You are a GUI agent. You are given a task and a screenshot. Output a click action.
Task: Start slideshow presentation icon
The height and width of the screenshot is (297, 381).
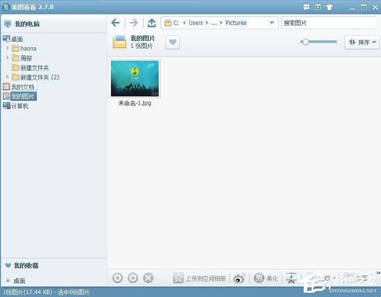291,278
